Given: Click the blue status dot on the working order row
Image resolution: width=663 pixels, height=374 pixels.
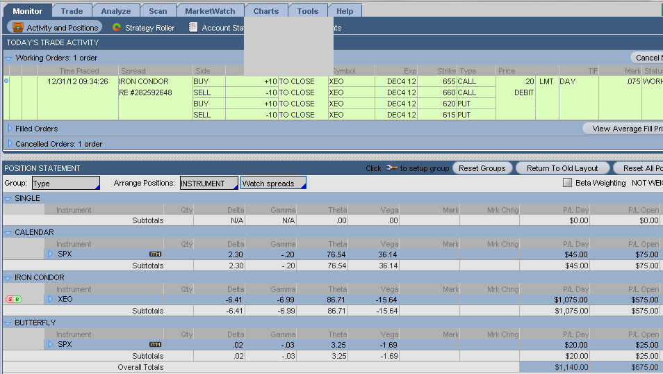Looking at the screenshot, I should pos(6,81).
